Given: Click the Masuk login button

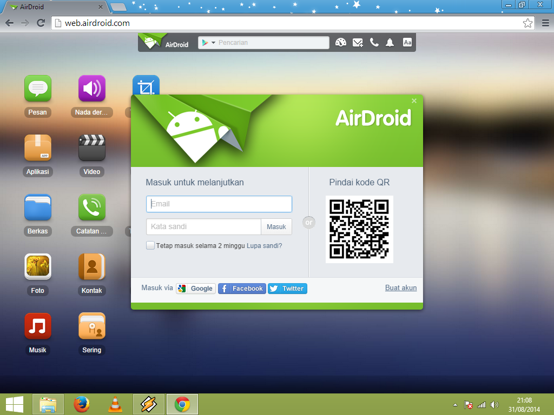Looking at the screenshot, I should (x=276, y=226).
